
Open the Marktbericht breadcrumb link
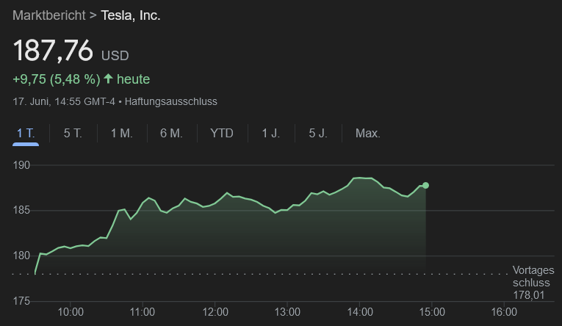pyautogui.click(x=49, y=15)
